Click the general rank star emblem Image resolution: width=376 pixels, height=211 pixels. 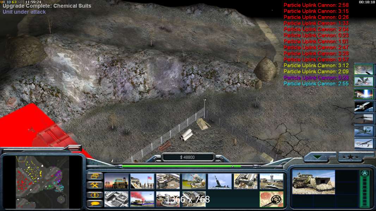tap(365, 173)
